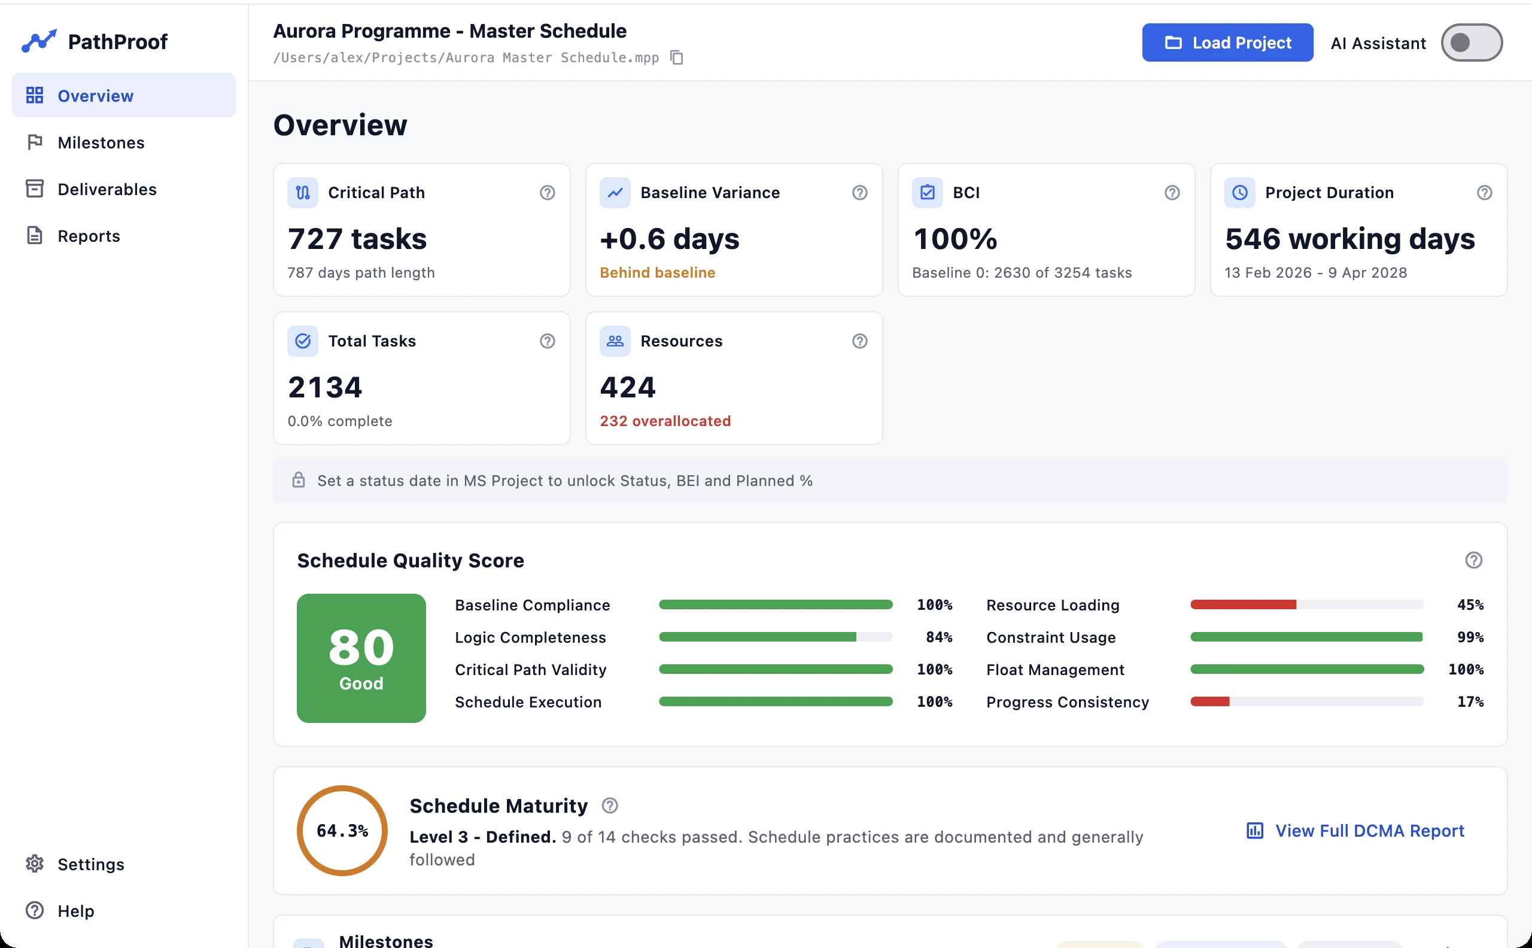This screenshot has height=948, width=1532.
Task: Show help for Schedule Maturity
Action: [x=609, y=806]
